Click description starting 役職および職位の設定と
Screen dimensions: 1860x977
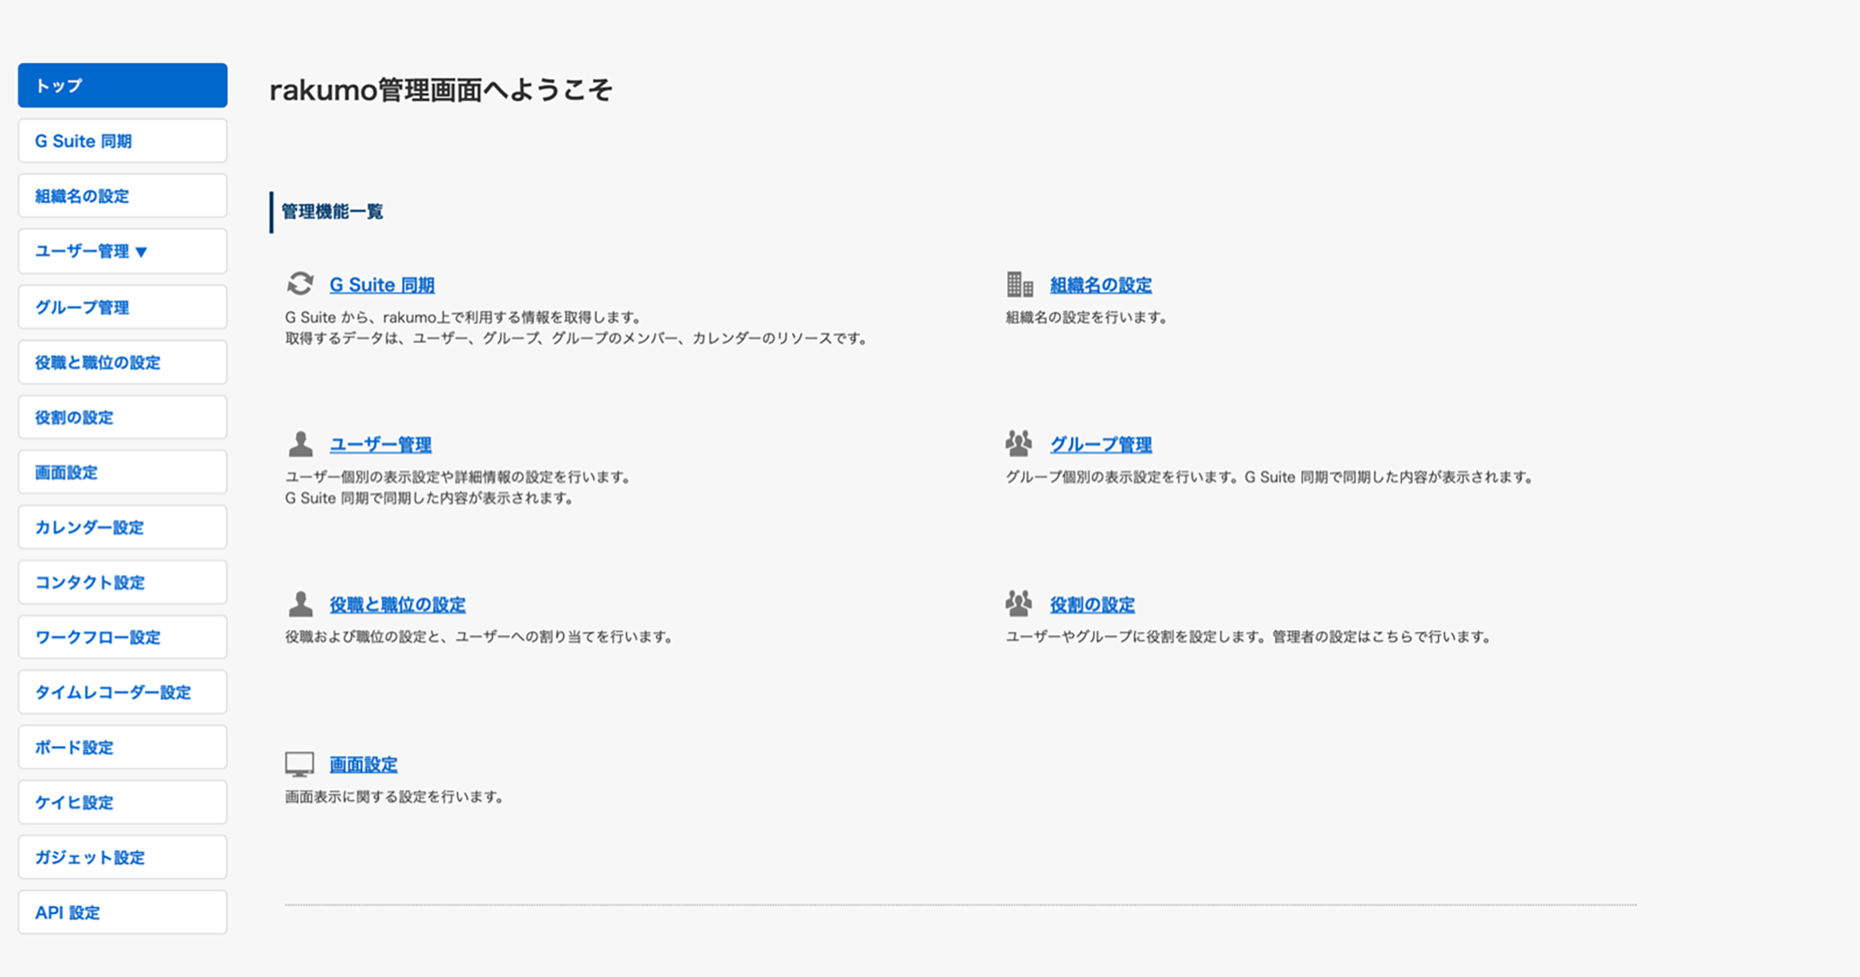click(x=479, y=637)
